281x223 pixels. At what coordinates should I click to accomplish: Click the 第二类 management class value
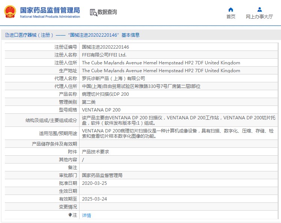coord(89,102)
